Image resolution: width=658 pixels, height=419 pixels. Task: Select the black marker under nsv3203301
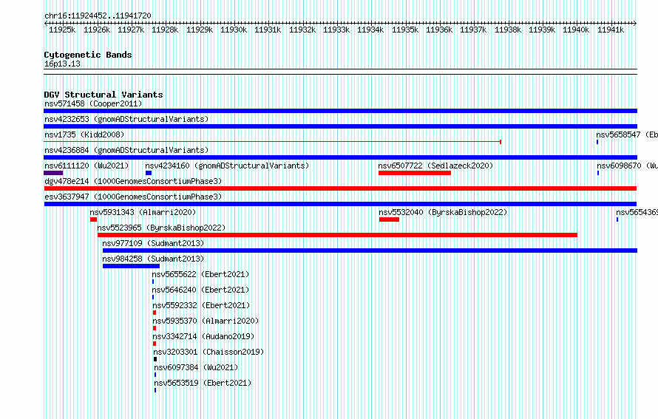pyautogui.click(x=155, y=359)
